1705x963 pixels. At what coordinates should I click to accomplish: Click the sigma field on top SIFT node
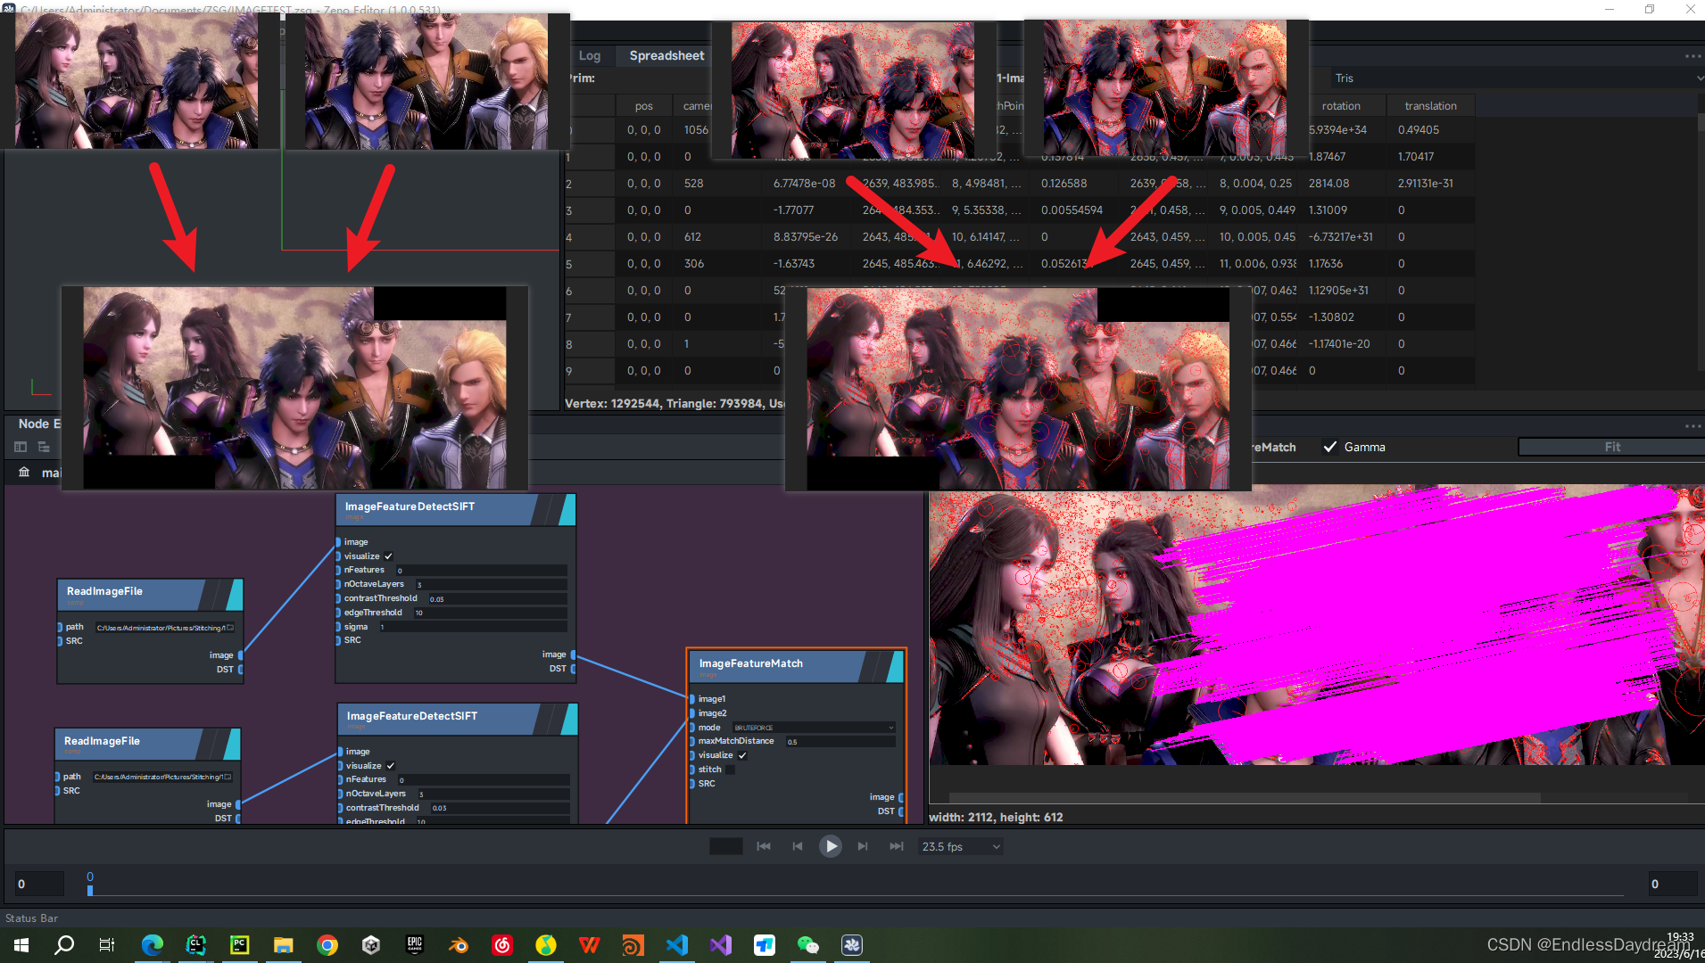[472, 627]
